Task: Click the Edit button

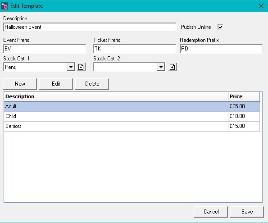Action: coord(56,84)
